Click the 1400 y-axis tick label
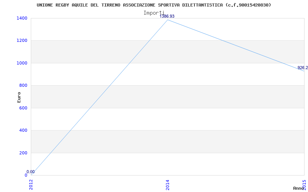Image resolution: width=308 pixels, height=192 pixels. tap(22, 18)
